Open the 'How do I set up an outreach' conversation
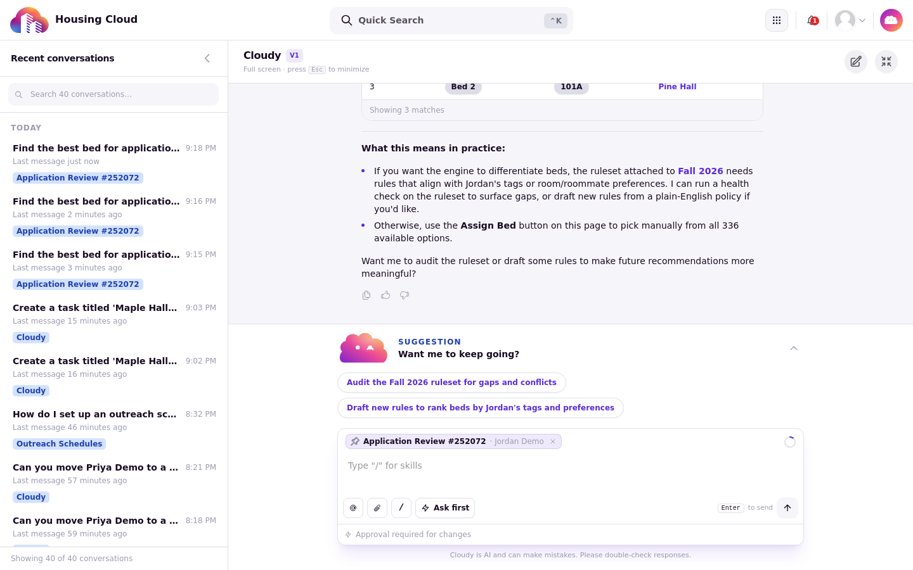The image size is (913, 570). click(114, 429)
